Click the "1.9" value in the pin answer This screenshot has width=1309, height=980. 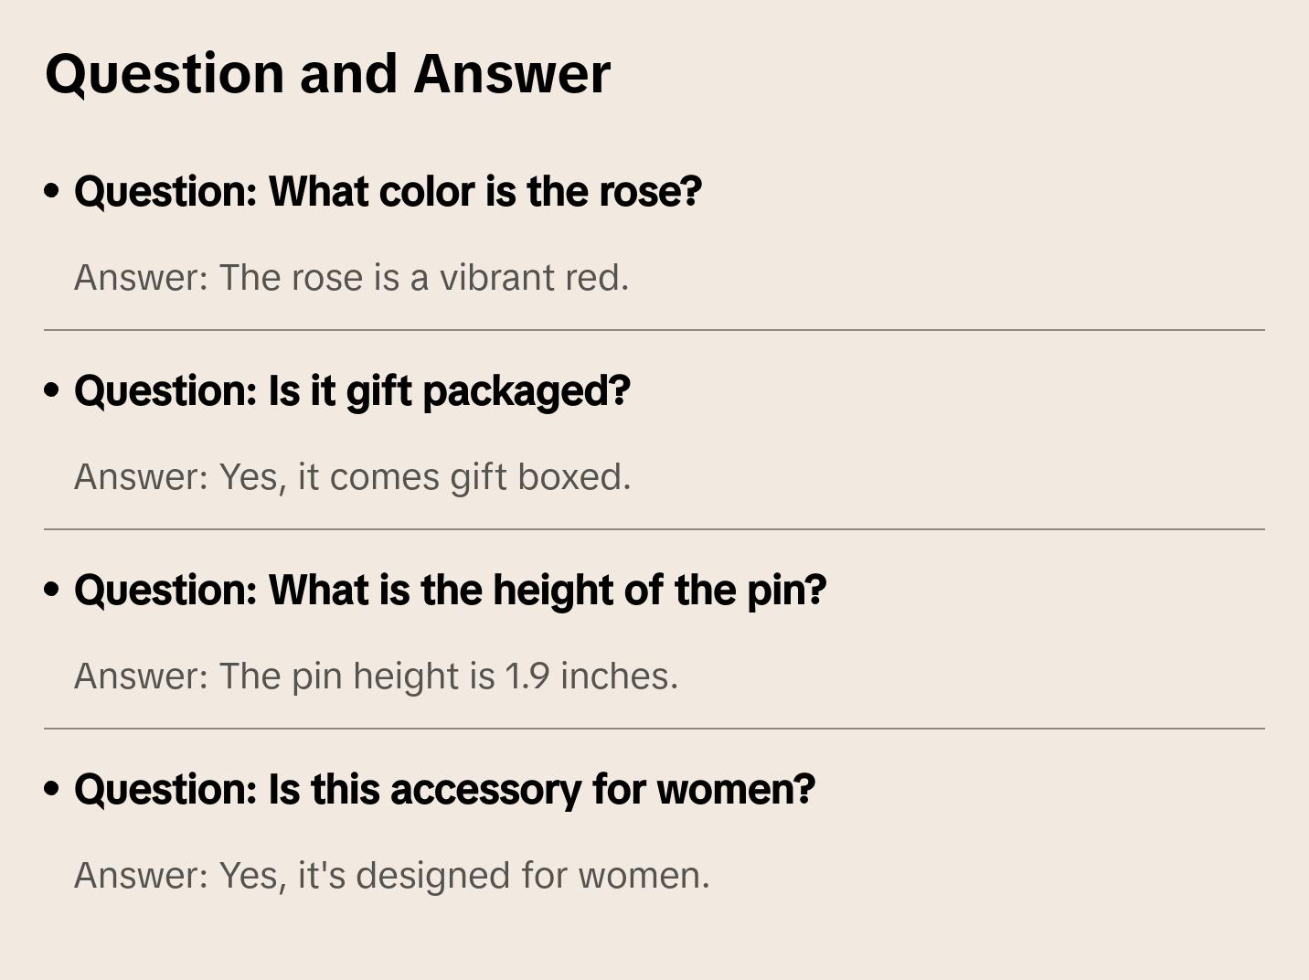527,676
